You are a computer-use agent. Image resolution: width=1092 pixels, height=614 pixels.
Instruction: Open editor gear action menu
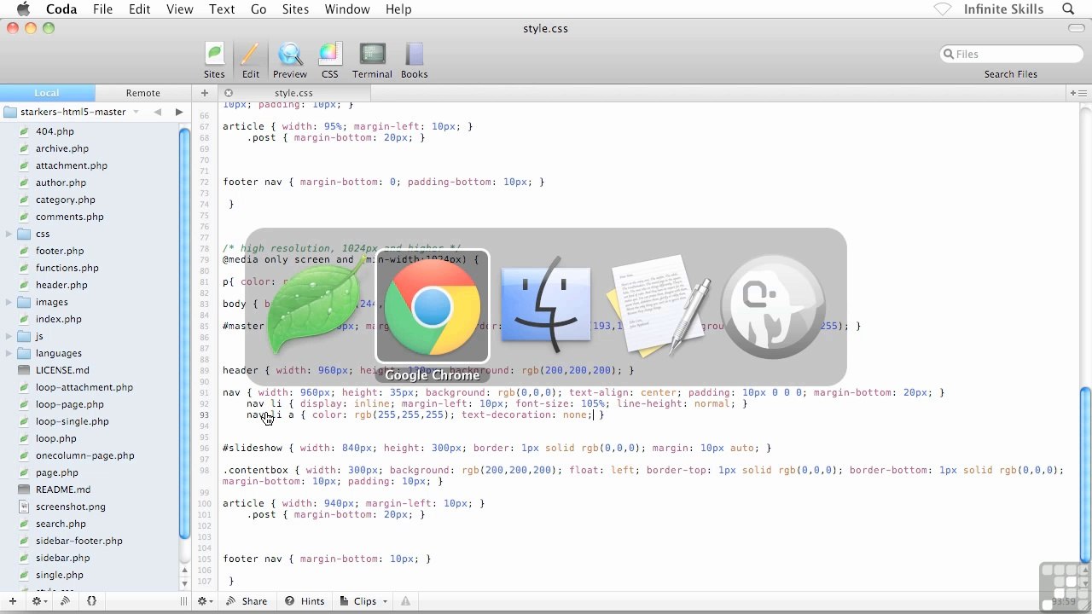pos(205,601)
